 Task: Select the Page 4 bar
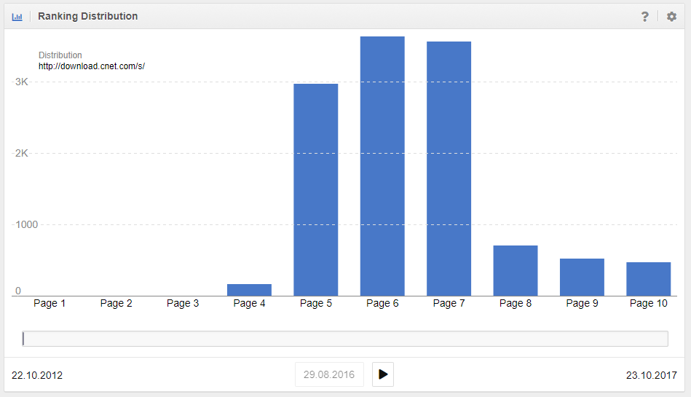tap(249, 290)
